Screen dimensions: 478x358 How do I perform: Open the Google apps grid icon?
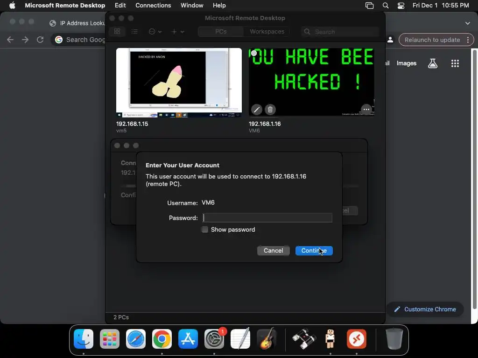coord(455,63)
